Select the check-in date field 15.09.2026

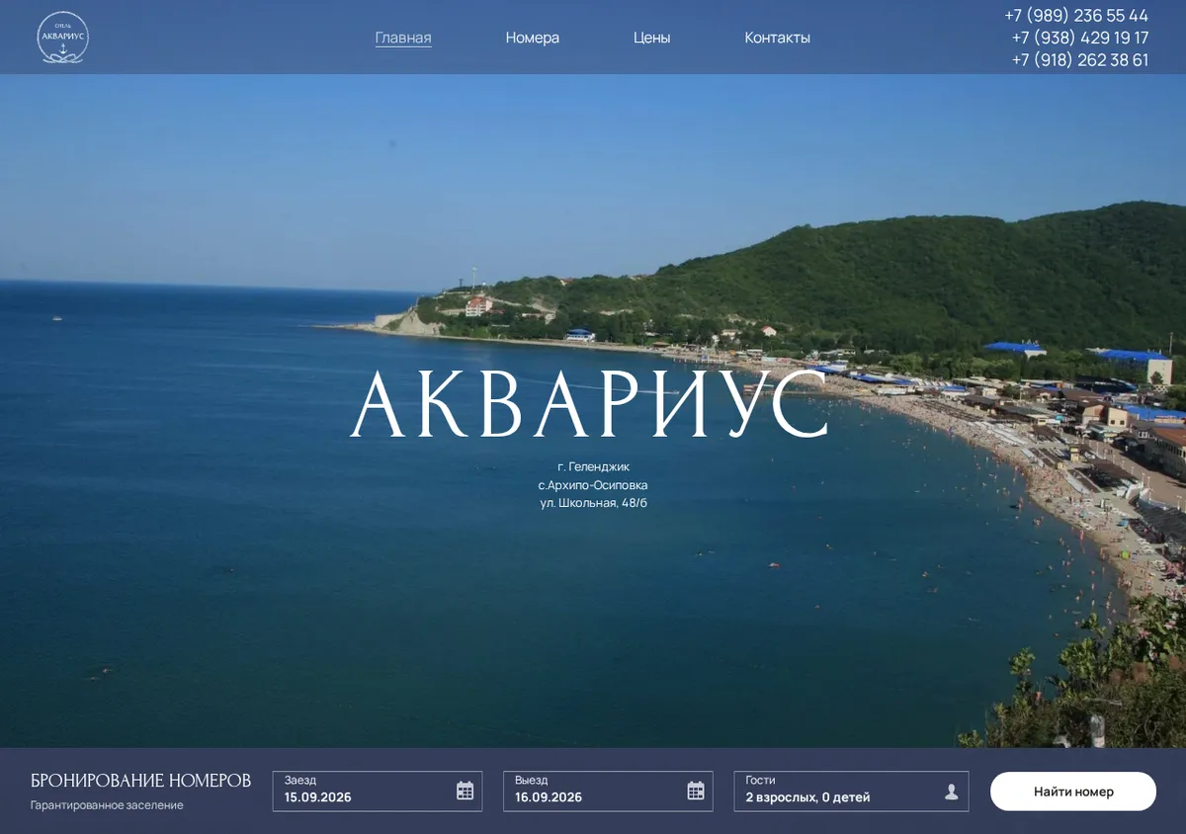tap(378, 792)
